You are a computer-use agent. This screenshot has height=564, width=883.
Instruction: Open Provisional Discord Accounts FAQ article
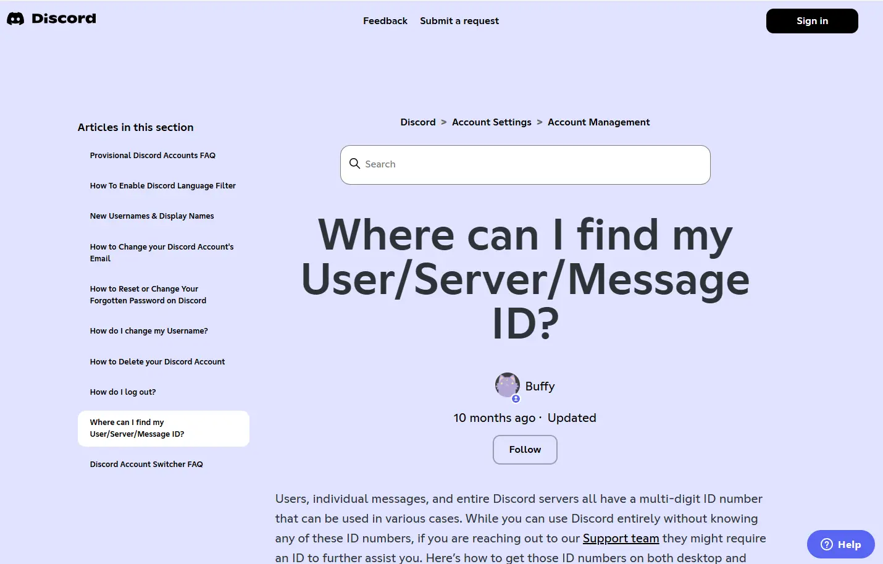point(153,156)
